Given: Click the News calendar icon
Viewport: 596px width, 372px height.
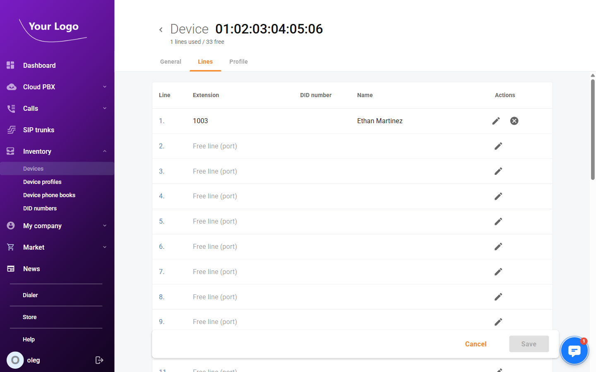Looking at the screenshot, I should [10, 269].
